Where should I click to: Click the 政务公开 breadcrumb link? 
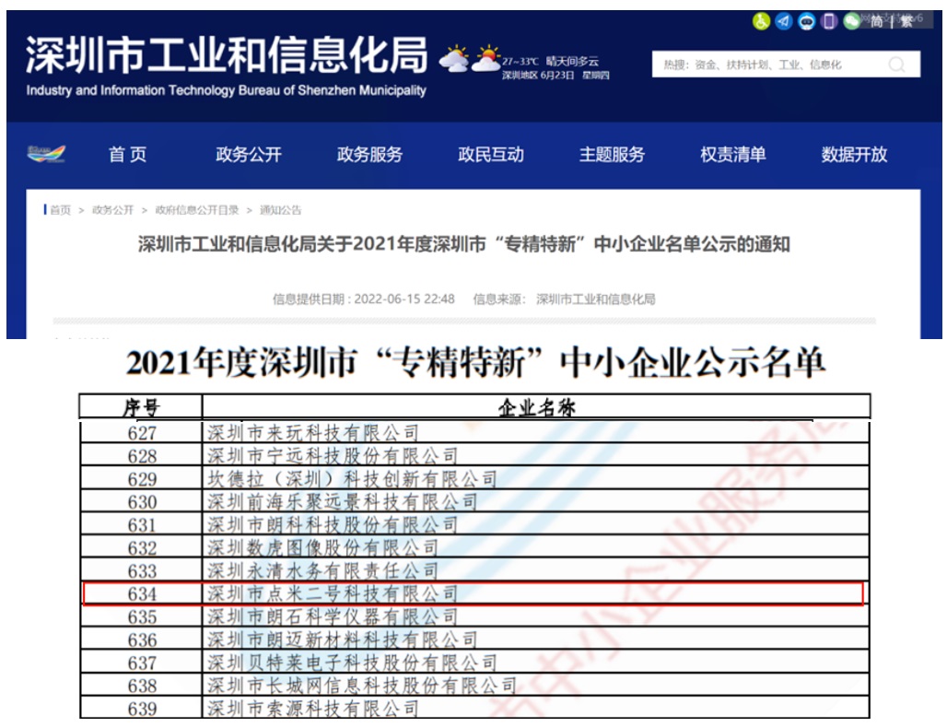click(x=112, y=210)
